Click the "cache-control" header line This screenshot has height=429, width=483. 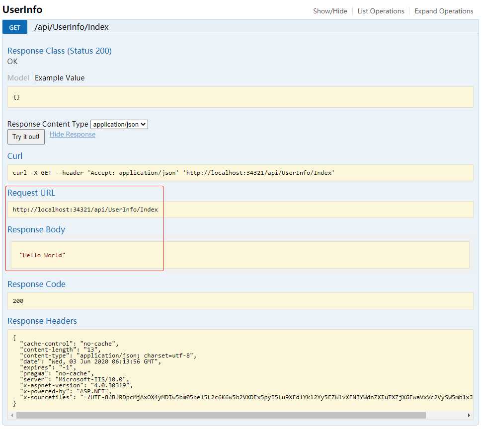tap(69, 344)
